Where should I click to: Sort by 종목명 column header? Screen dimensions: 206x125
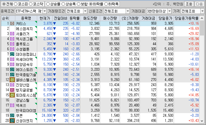pyautogui.click(x=26, y=18)
